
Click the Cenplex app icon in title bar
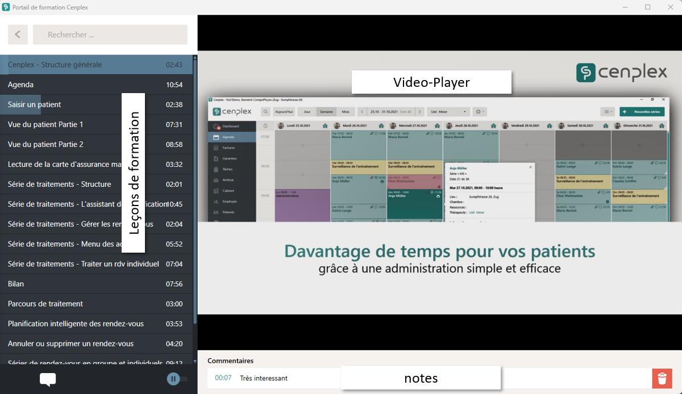(6, 7)
